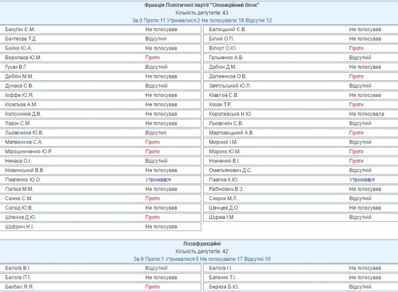Click deputy Новинський В.В.
Viewport: 398px width, 292px height.
click(x=24, y=170)
